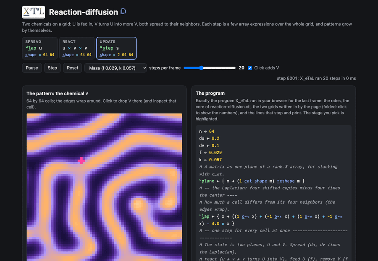
Task: Click the copy icon beside Reaction-diffusion title
Action: tap(123, 12)
